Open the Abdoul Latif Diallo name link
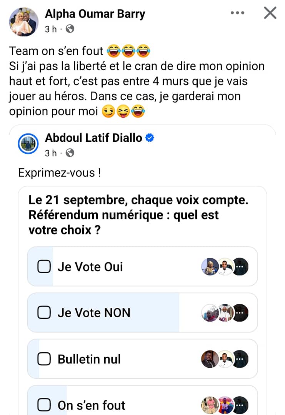 point(93,138)
